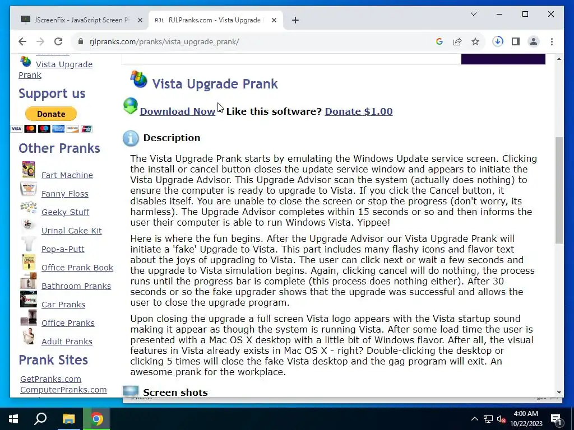The height and width of the screenshot is (430, 574).
Task: Open the Urinal Cake Kit link
Action: pos(71,230)
